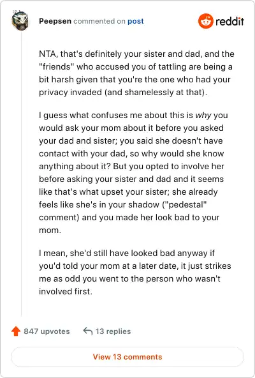Image resolution: width=255 pixels, height=378 pixels.
Task: Click the "View 13 comments" button
Action: click(x=127, y=357)
